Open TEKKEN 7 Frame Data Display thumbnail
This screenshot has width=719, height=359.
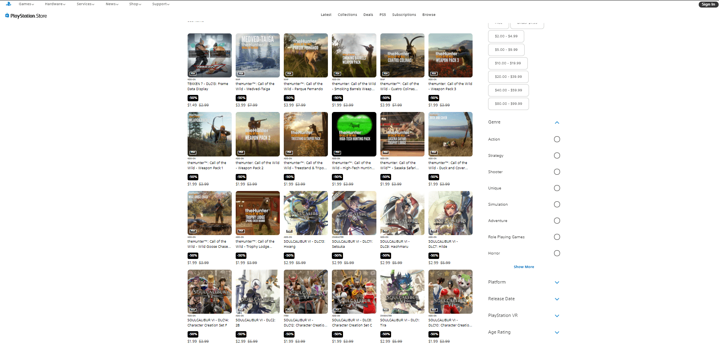coord(209,55)
